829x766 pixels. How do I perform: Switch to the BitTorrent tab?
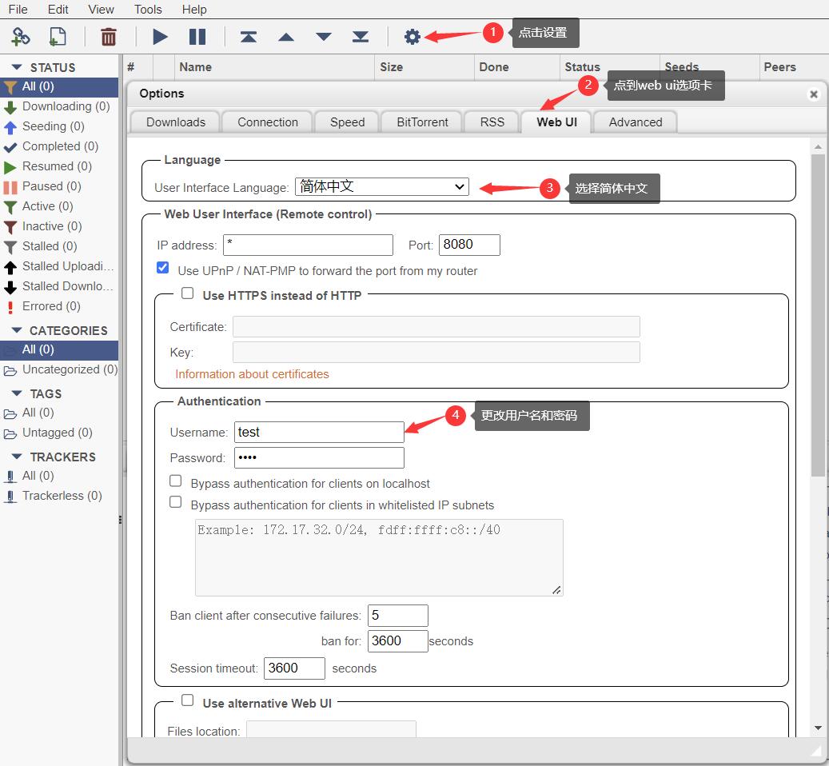[x=421, y=122]
